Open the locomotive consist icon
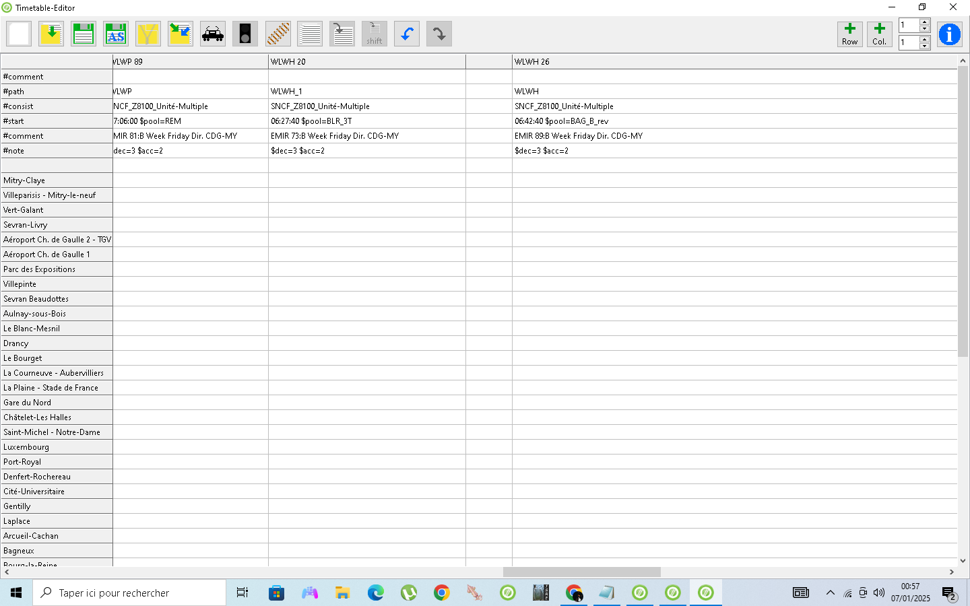Screen dimensions: 970x606 point(213,34)
